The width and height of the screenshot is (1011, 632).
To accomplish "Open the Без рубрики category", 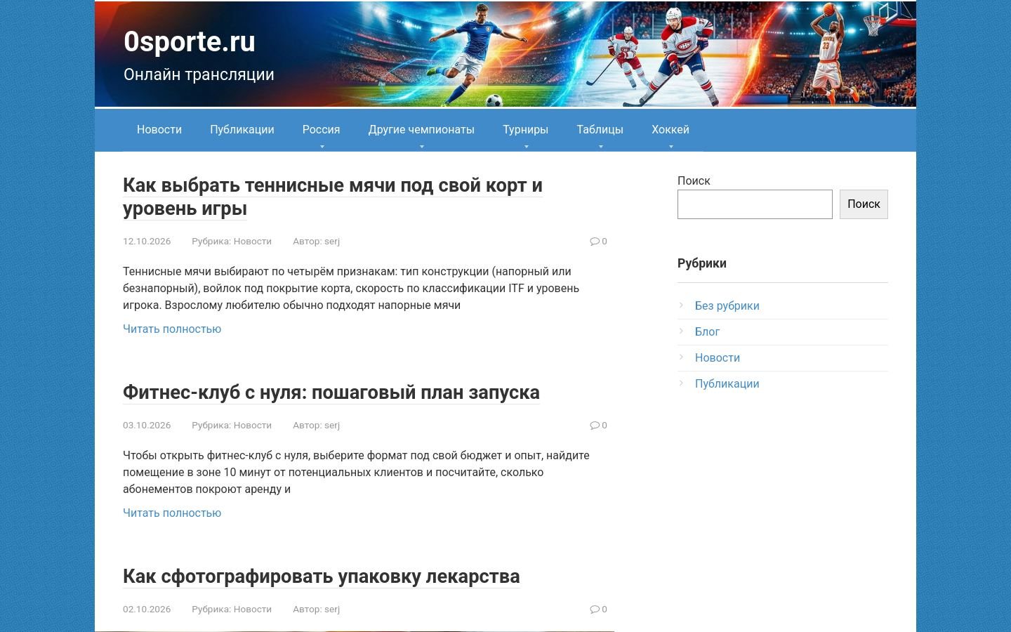I will click(727, 305).
